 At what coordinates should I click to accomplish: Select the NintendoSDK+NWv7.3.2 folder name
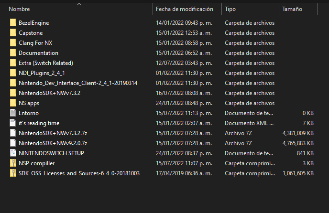point(50,93)
